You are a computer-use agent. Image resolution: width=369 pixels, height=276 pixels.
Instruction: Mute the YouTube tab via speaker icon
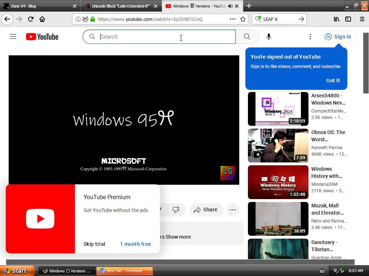coord(230,6)
